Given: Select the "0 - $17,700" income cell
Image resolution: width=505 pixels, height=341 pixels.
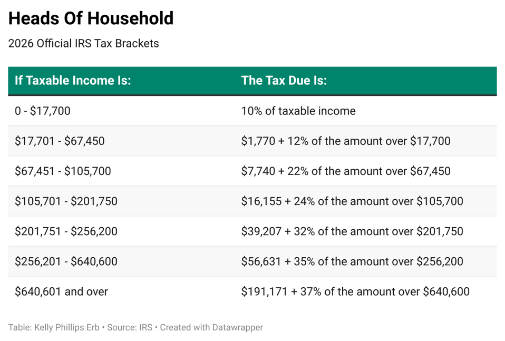Looking at the screenshot, I should click(x=43, y=111).
